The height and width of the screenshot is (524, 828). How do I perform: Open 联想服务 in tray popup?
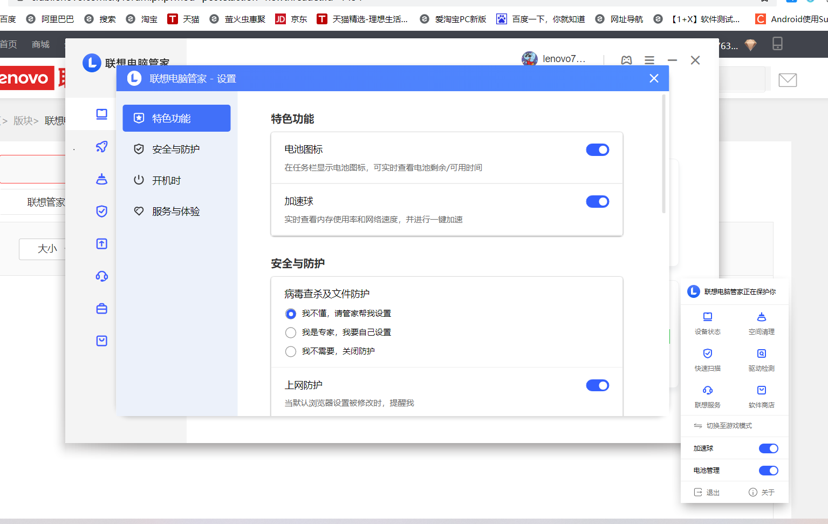point(708,397)
